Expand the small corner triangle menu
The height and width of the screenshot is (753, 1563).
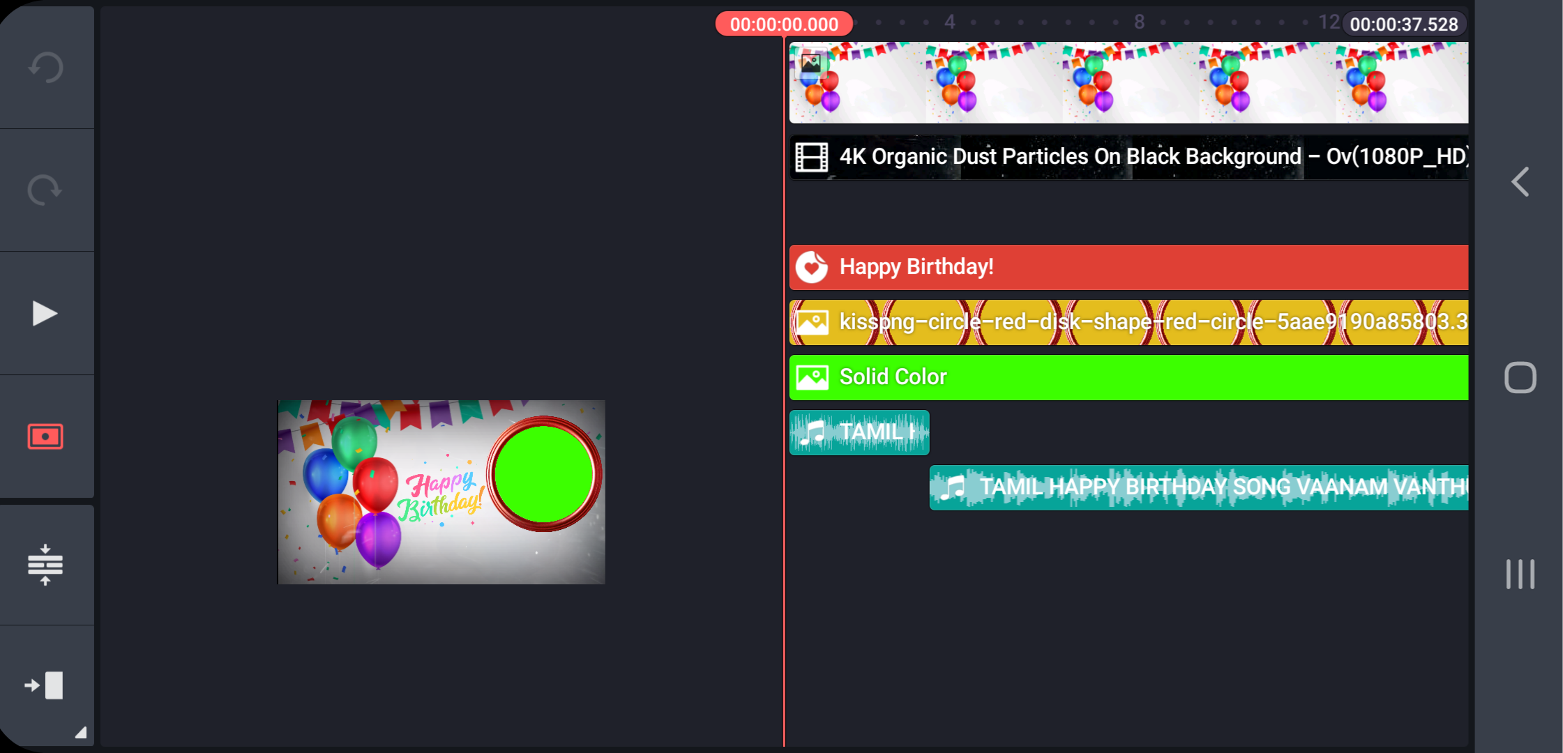point(81,732)
